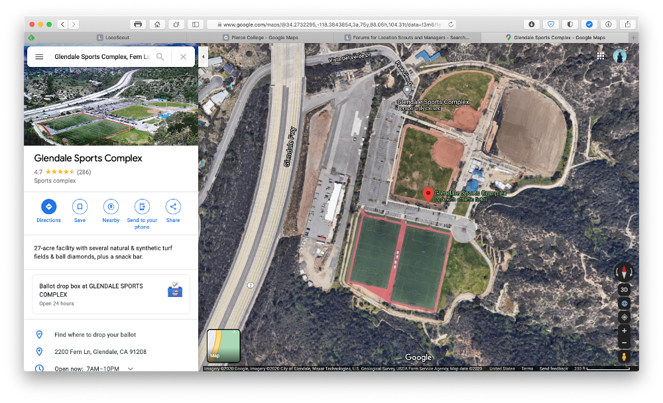Toggle 3D tilt view

pos(624,290)
